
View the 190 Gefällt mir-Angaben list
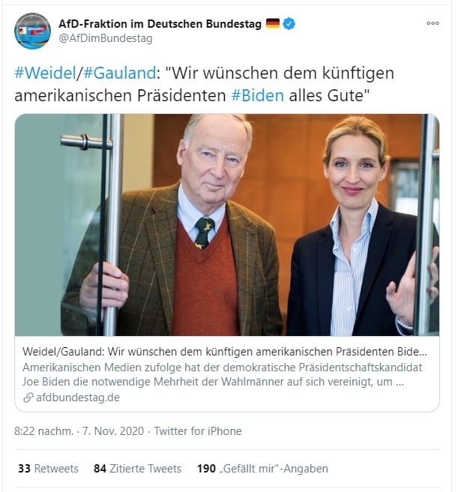262,469
